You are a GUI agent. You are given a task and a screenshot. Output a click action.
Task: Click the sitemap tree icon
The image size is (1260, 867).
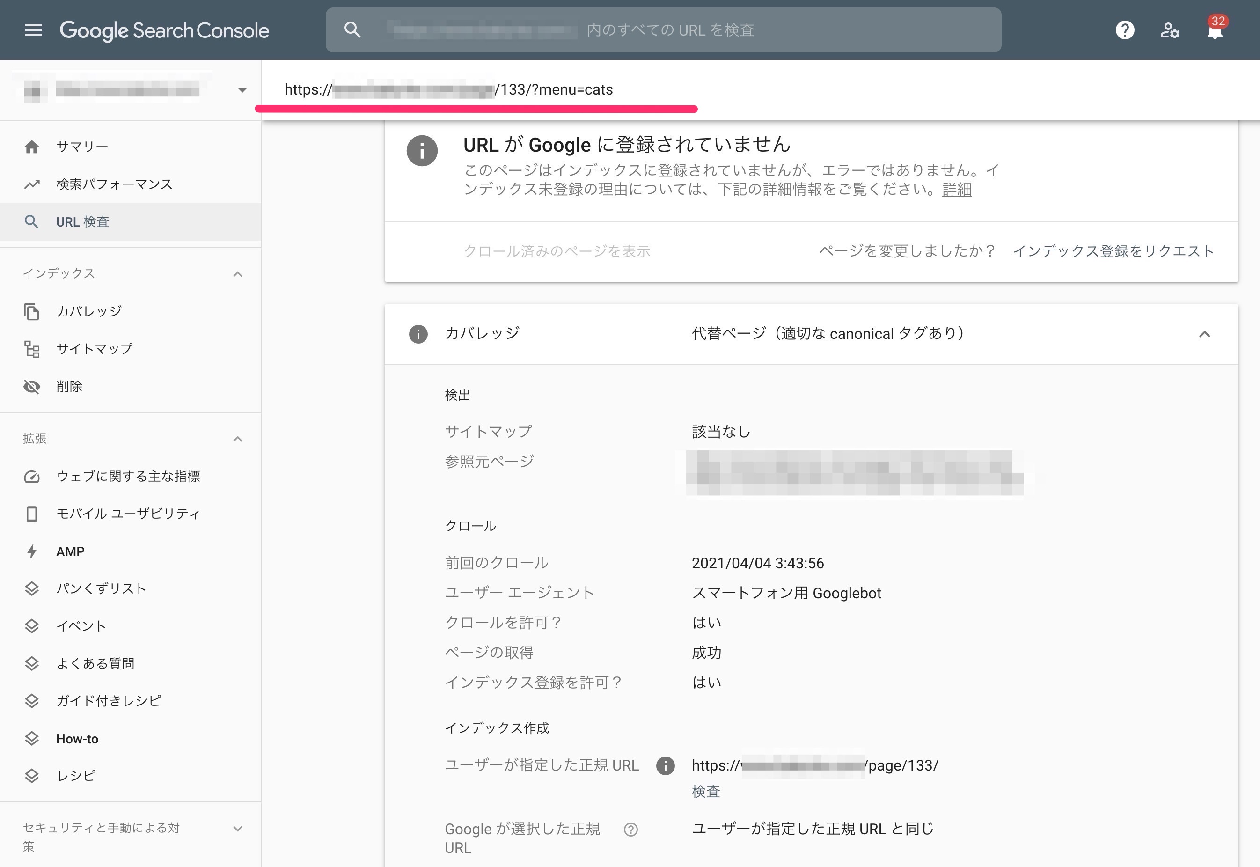coord(31,349)
